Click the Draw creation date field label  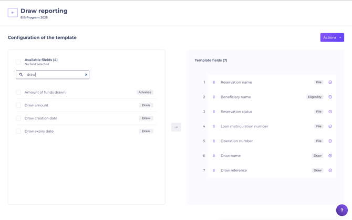pyautogui.click(x=41, y=118)
